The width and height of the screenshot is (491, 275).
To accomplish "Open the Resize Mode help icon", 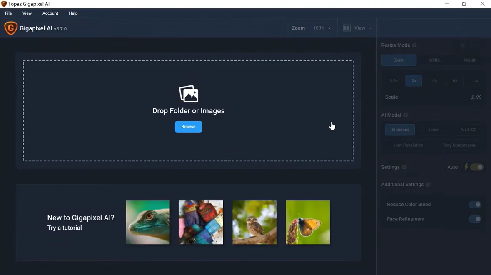I will pos(414,45).
